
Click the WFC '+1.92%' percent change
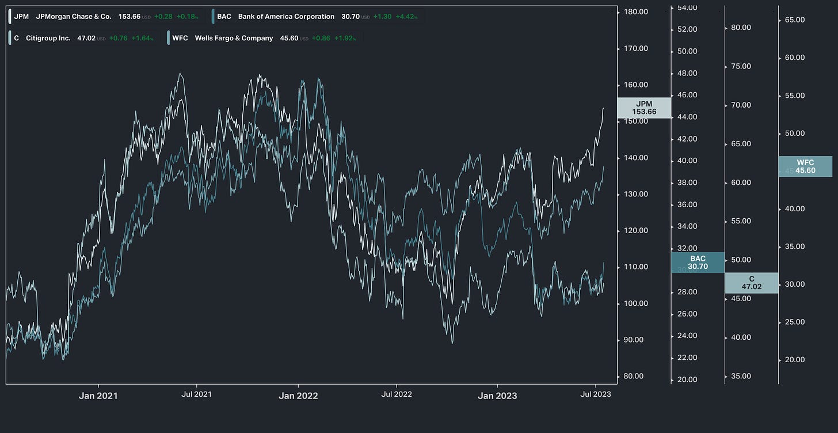(345, 38)
